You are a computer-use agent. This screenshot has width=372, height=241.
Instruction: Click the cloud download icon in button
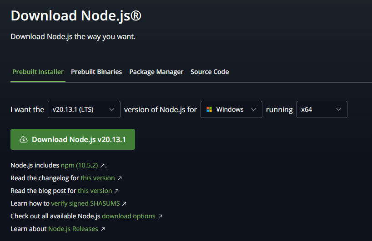pyautogui.click(x=24, y=139)
